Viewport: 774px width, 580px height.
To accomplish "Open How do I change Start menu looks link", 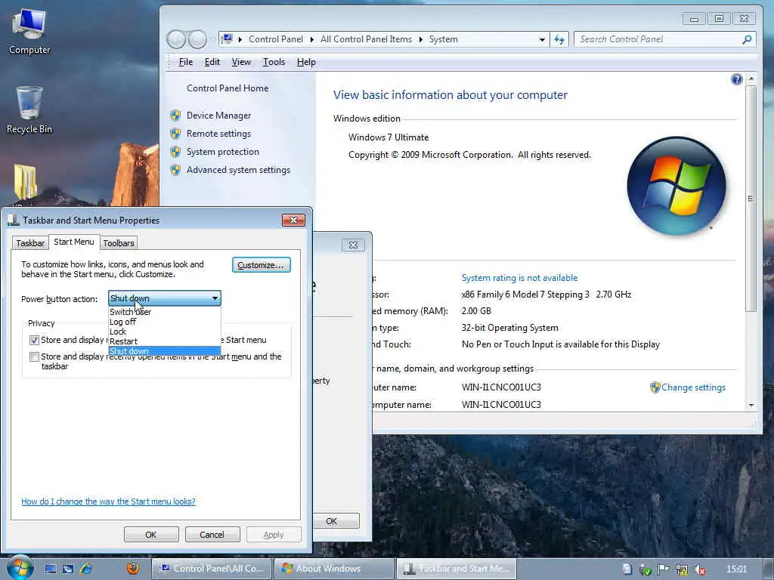I will tap(108, 501).
